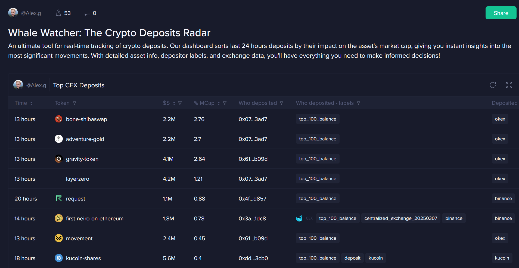Click okex deposited tag in movement row
The image size is (519, 268).
click(x=500, y=238)
